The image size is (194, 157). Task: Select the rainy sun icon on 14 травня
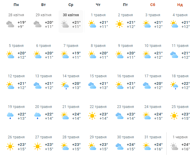pyautogui.click(x=65, y=85)
